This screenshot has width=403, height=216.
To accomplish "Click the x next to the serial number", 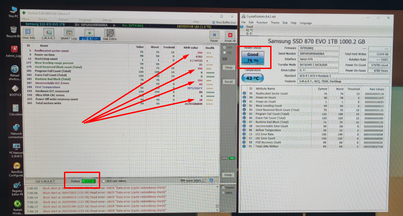I will tap(114, 25).
